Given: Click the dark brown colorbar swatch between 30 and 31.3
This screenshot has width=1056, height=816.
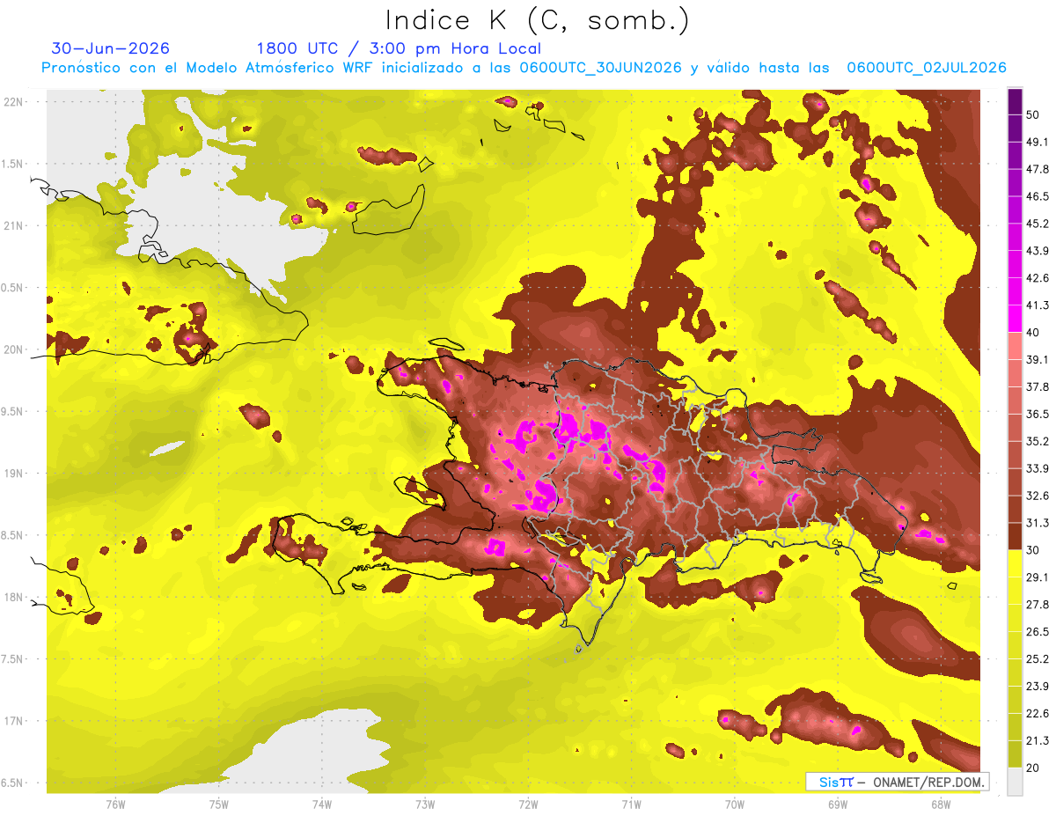Looking at the screenshot, I should [x=1015, y=537].
